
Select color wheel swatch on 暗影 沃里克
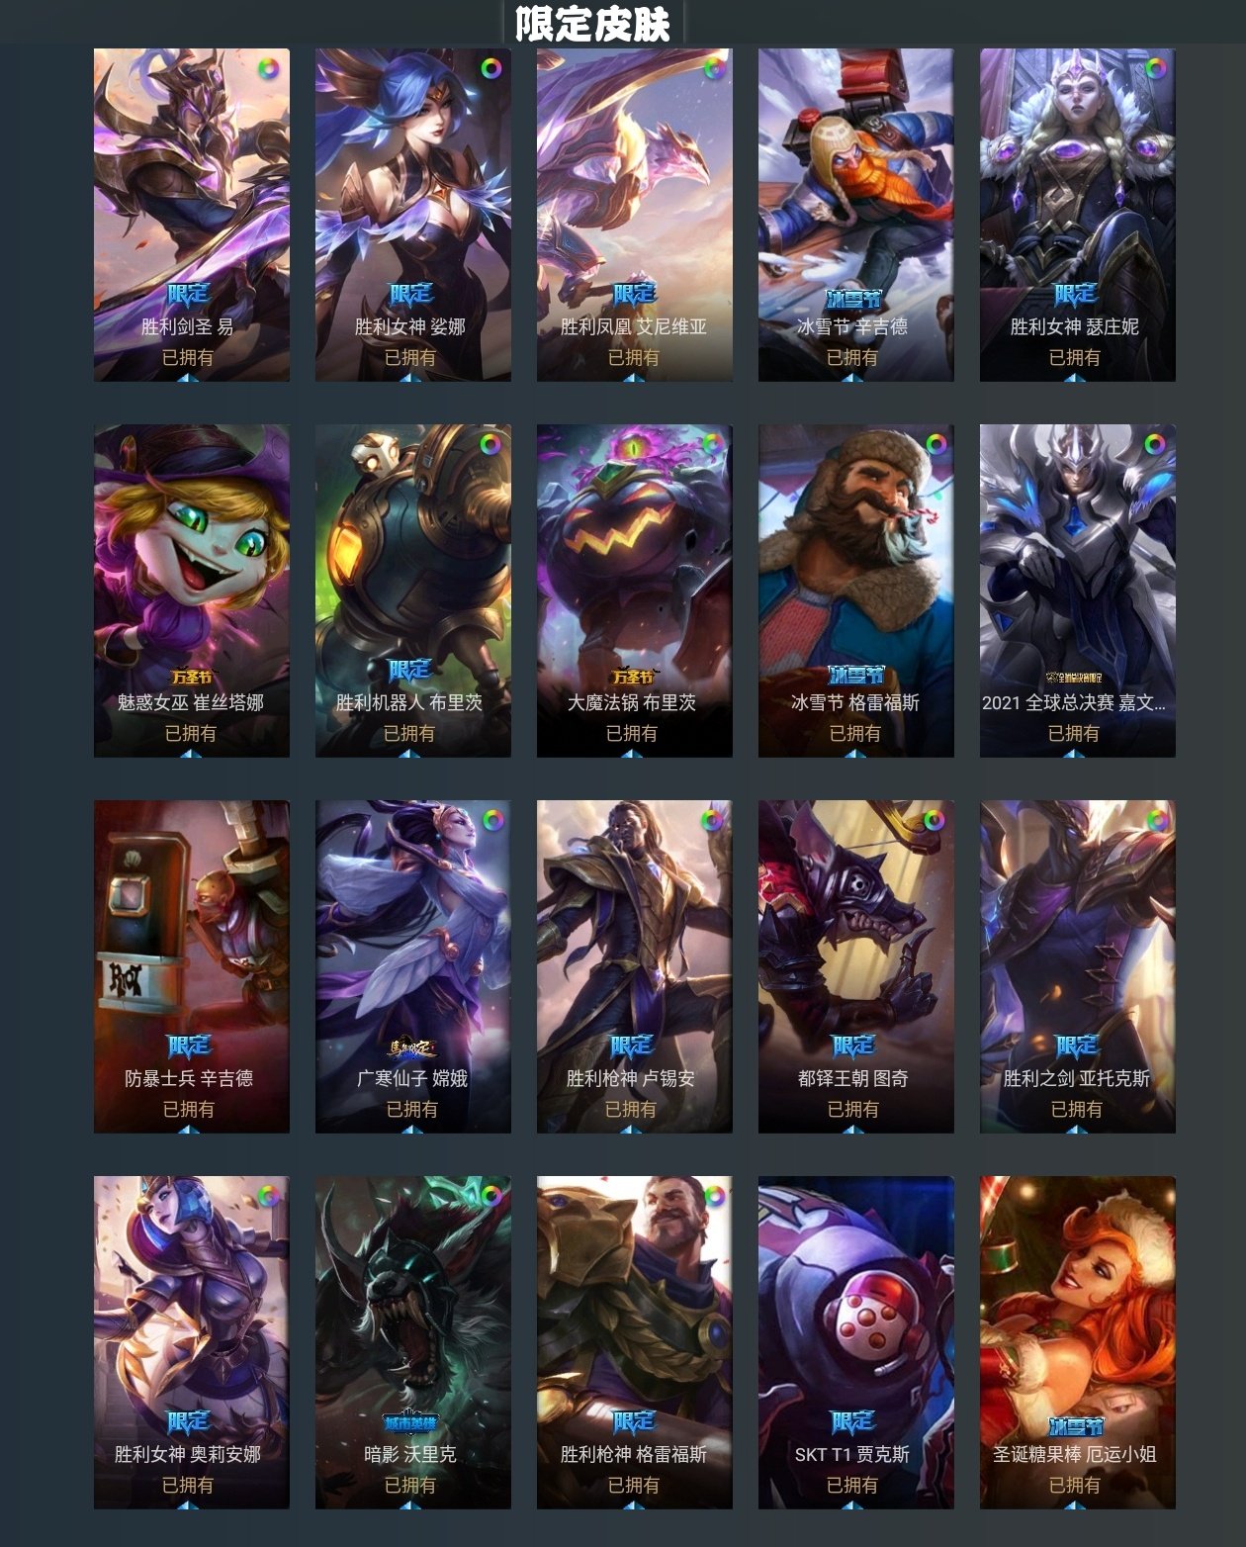tap(491, 1196)
